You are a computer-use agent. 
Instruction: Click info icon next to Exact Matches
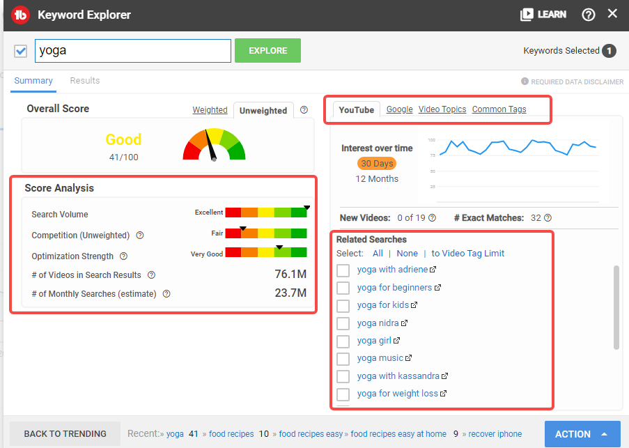(x=548, y=218)
